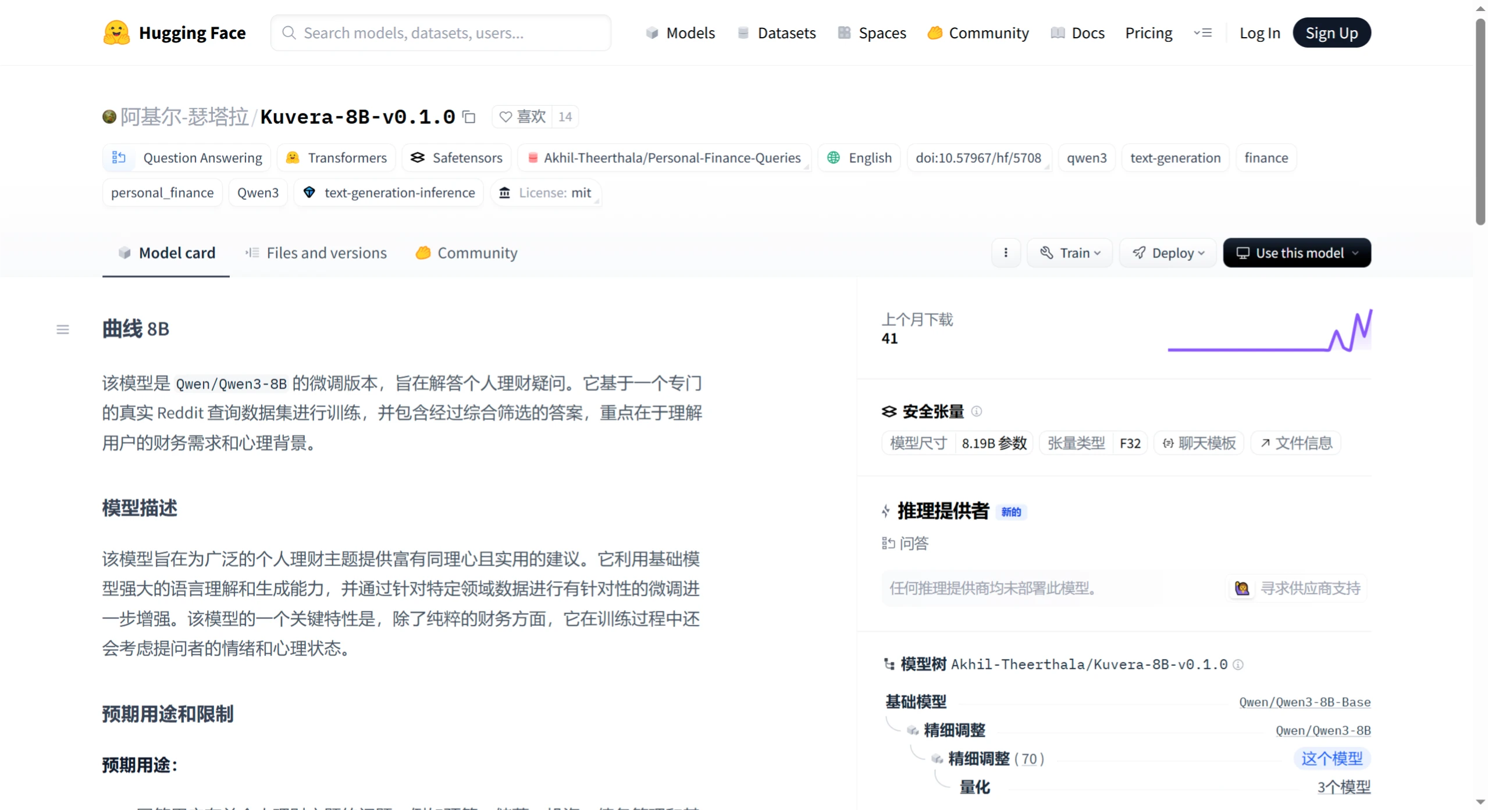This screenshot has height=810, width=1488.
Task: Open the Deploy dropdown
Action: click(1168, 253)
